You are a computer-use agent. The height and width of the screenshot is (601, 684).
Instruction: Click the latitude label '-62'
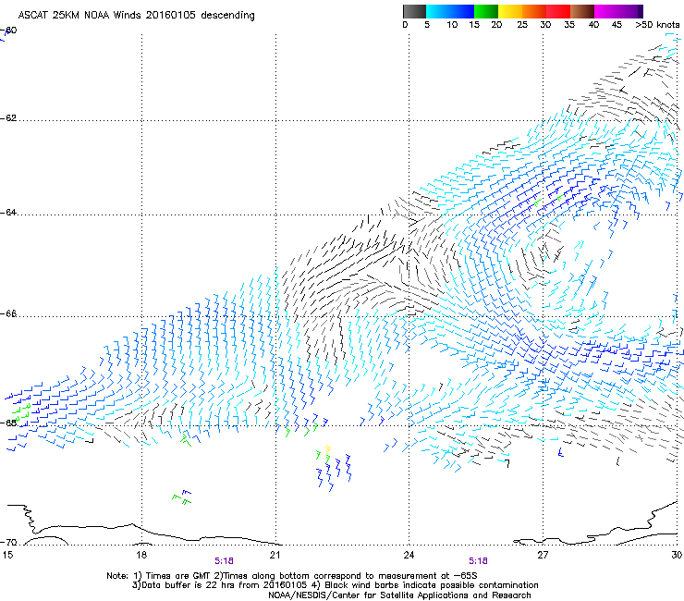(8, 118)
